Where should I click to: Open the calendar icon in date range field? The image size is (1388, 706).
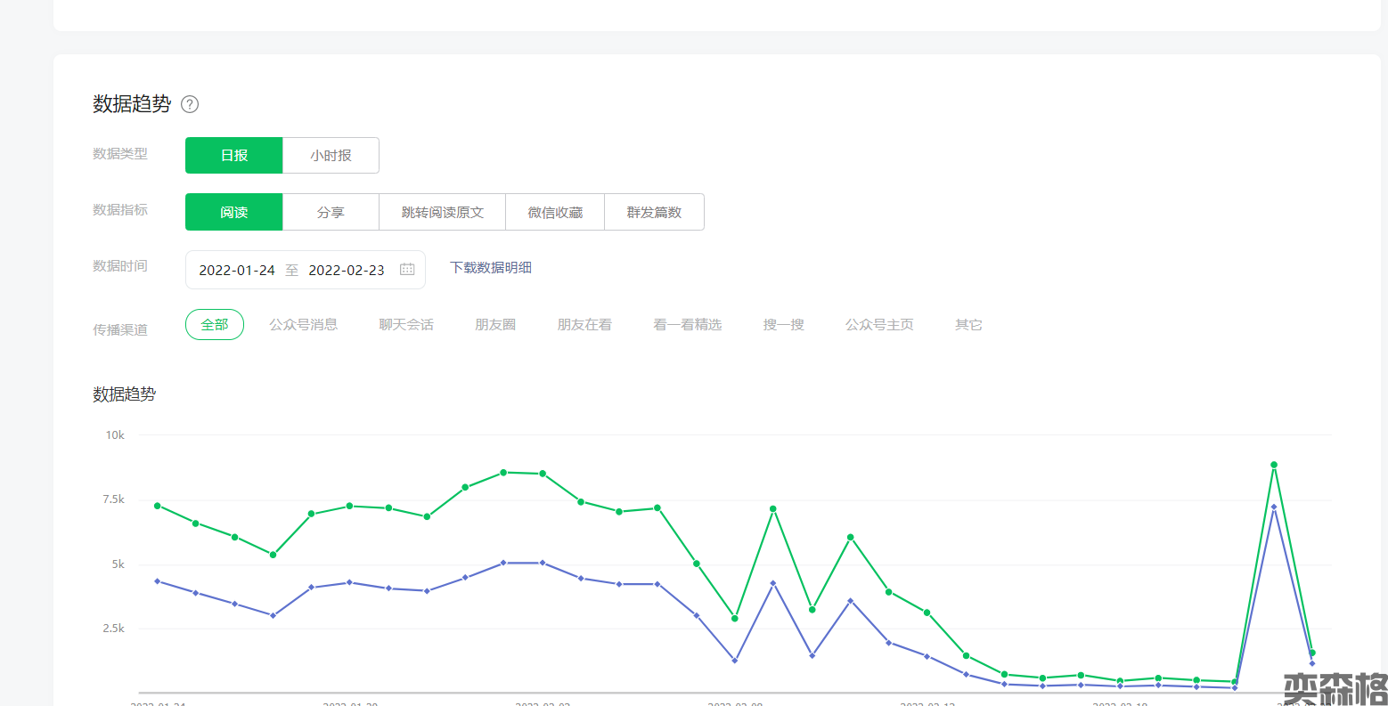click(x=407, y=270)
